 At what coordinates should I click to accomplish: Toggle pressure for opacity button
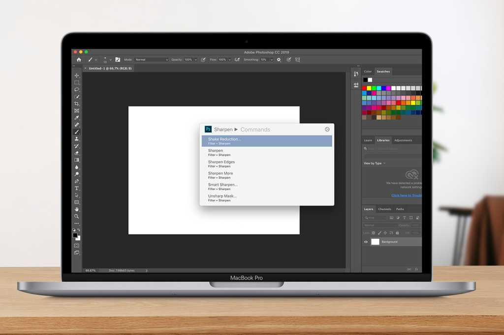coord(203,59)
